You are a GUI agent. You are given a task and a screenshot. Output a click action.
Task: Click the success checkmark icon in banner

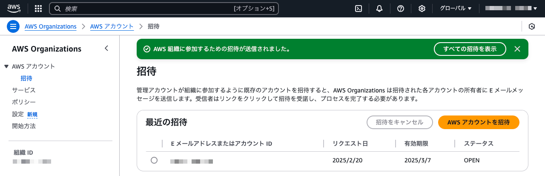147,49
